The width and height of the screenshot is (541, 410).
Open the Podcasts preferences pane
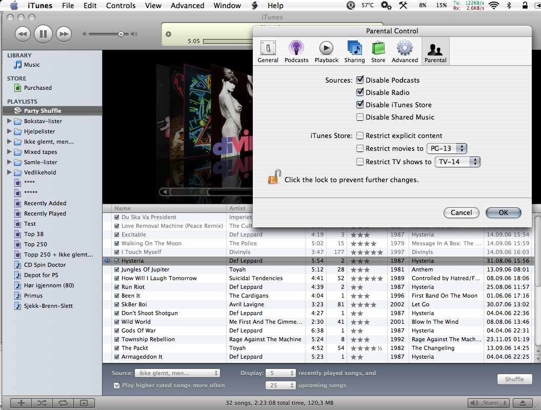click(296, 52)
